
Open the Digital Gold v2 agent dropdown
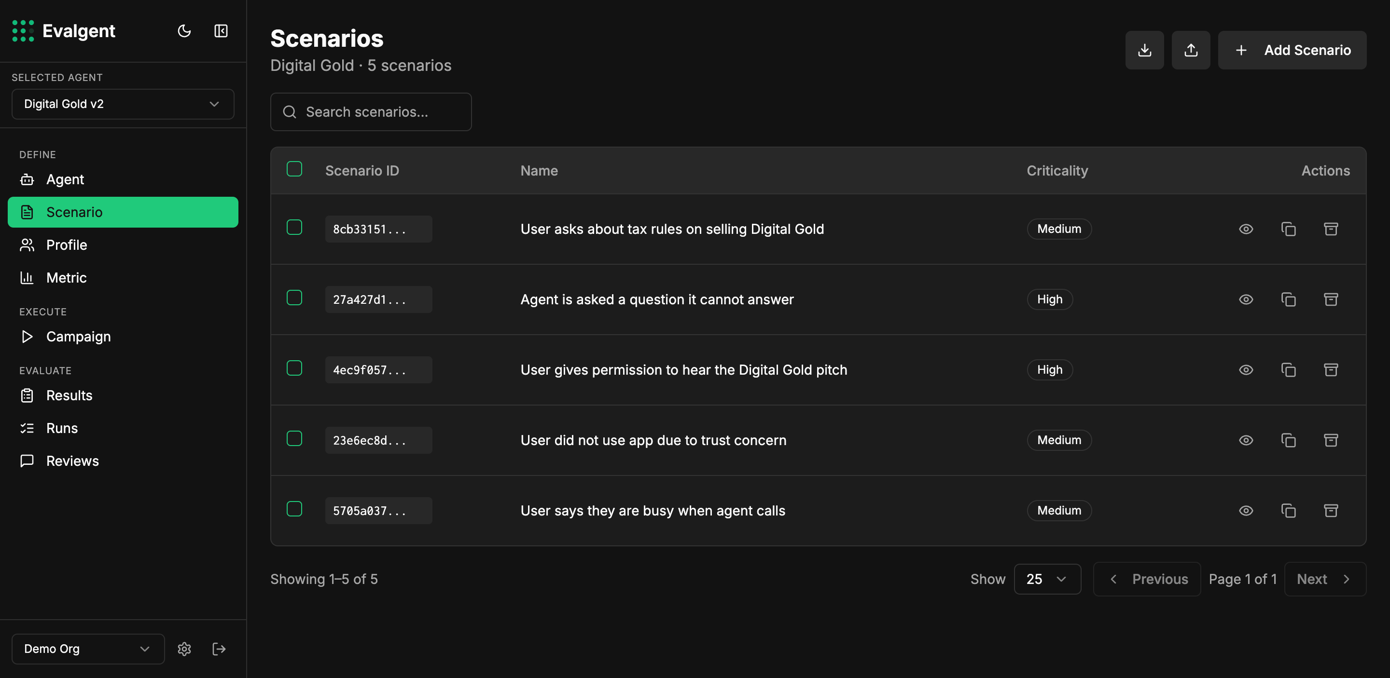(123, 104)
